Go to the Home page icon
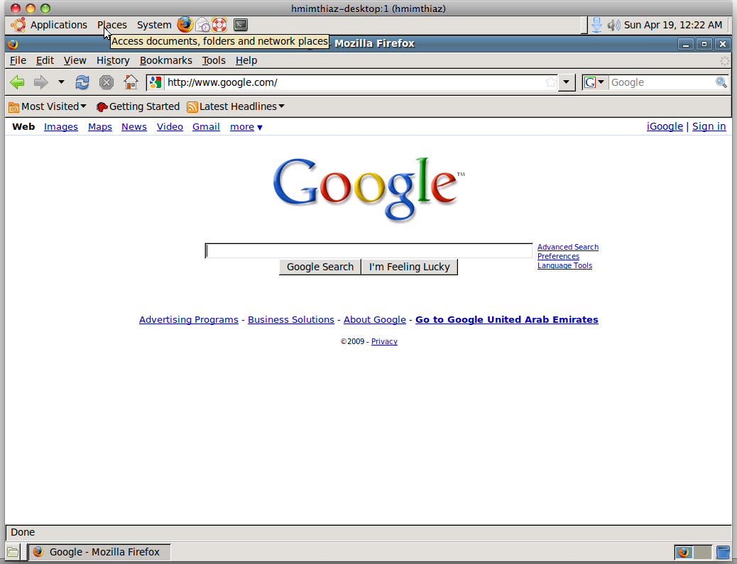 click(x=131, y=82)
